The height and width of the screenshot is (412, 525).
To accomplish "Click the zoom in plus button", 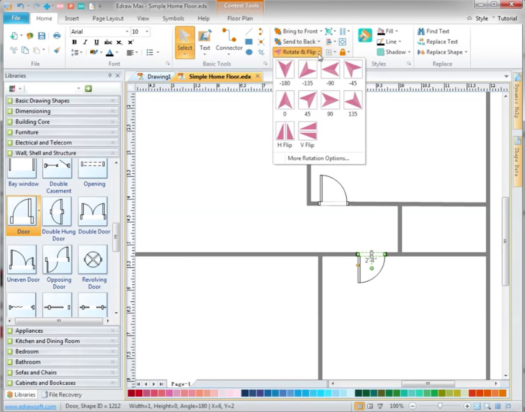I will (x=467, y=406).
